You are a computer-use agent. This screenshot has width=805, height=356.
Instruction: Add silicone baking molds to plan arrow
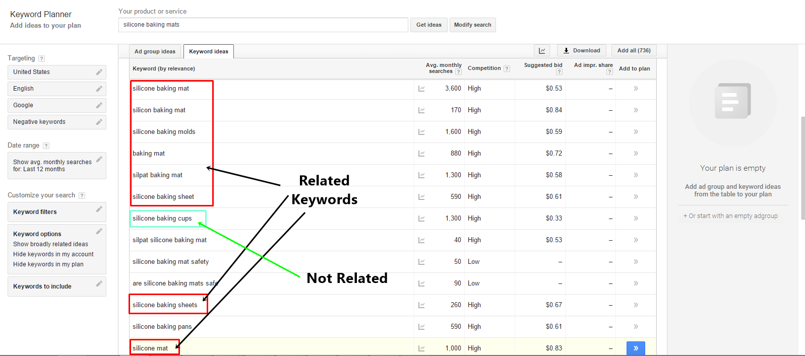(x=636, y=132)
